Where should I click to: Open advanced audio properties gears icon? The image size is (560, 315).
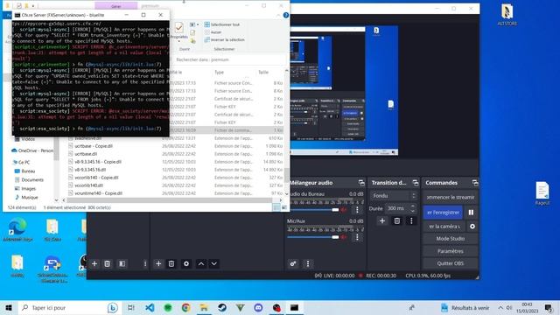(x=293, y=264)
